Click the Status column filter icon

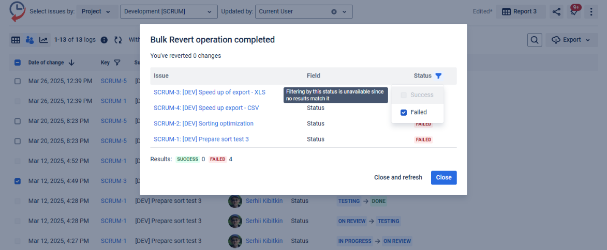[438, 76]
